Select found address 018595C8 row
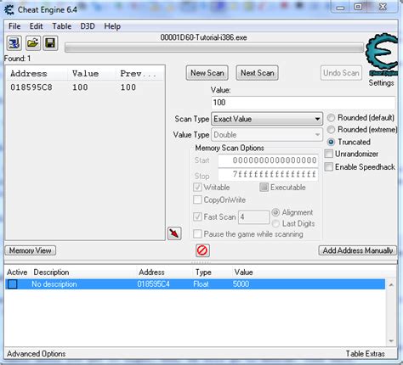The image size is (403, 365). click(x=85, y=87)
